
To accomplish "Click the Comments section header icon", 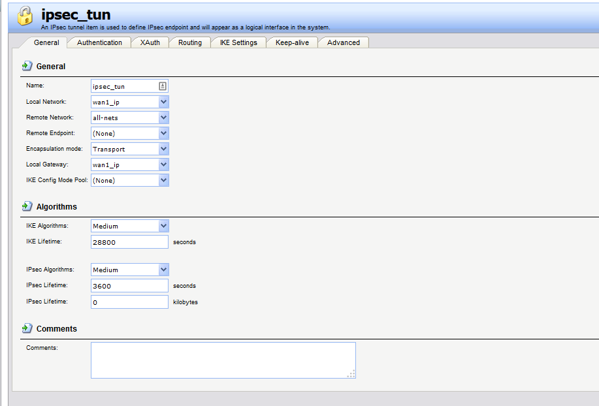I will [27, 328].
